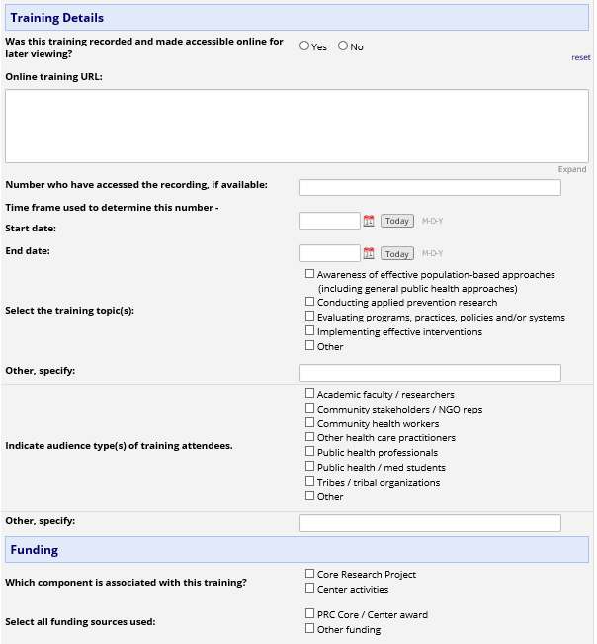Click the Today button for Start date
The height and width of the screenshot is (644, 597).
point(397,221)
